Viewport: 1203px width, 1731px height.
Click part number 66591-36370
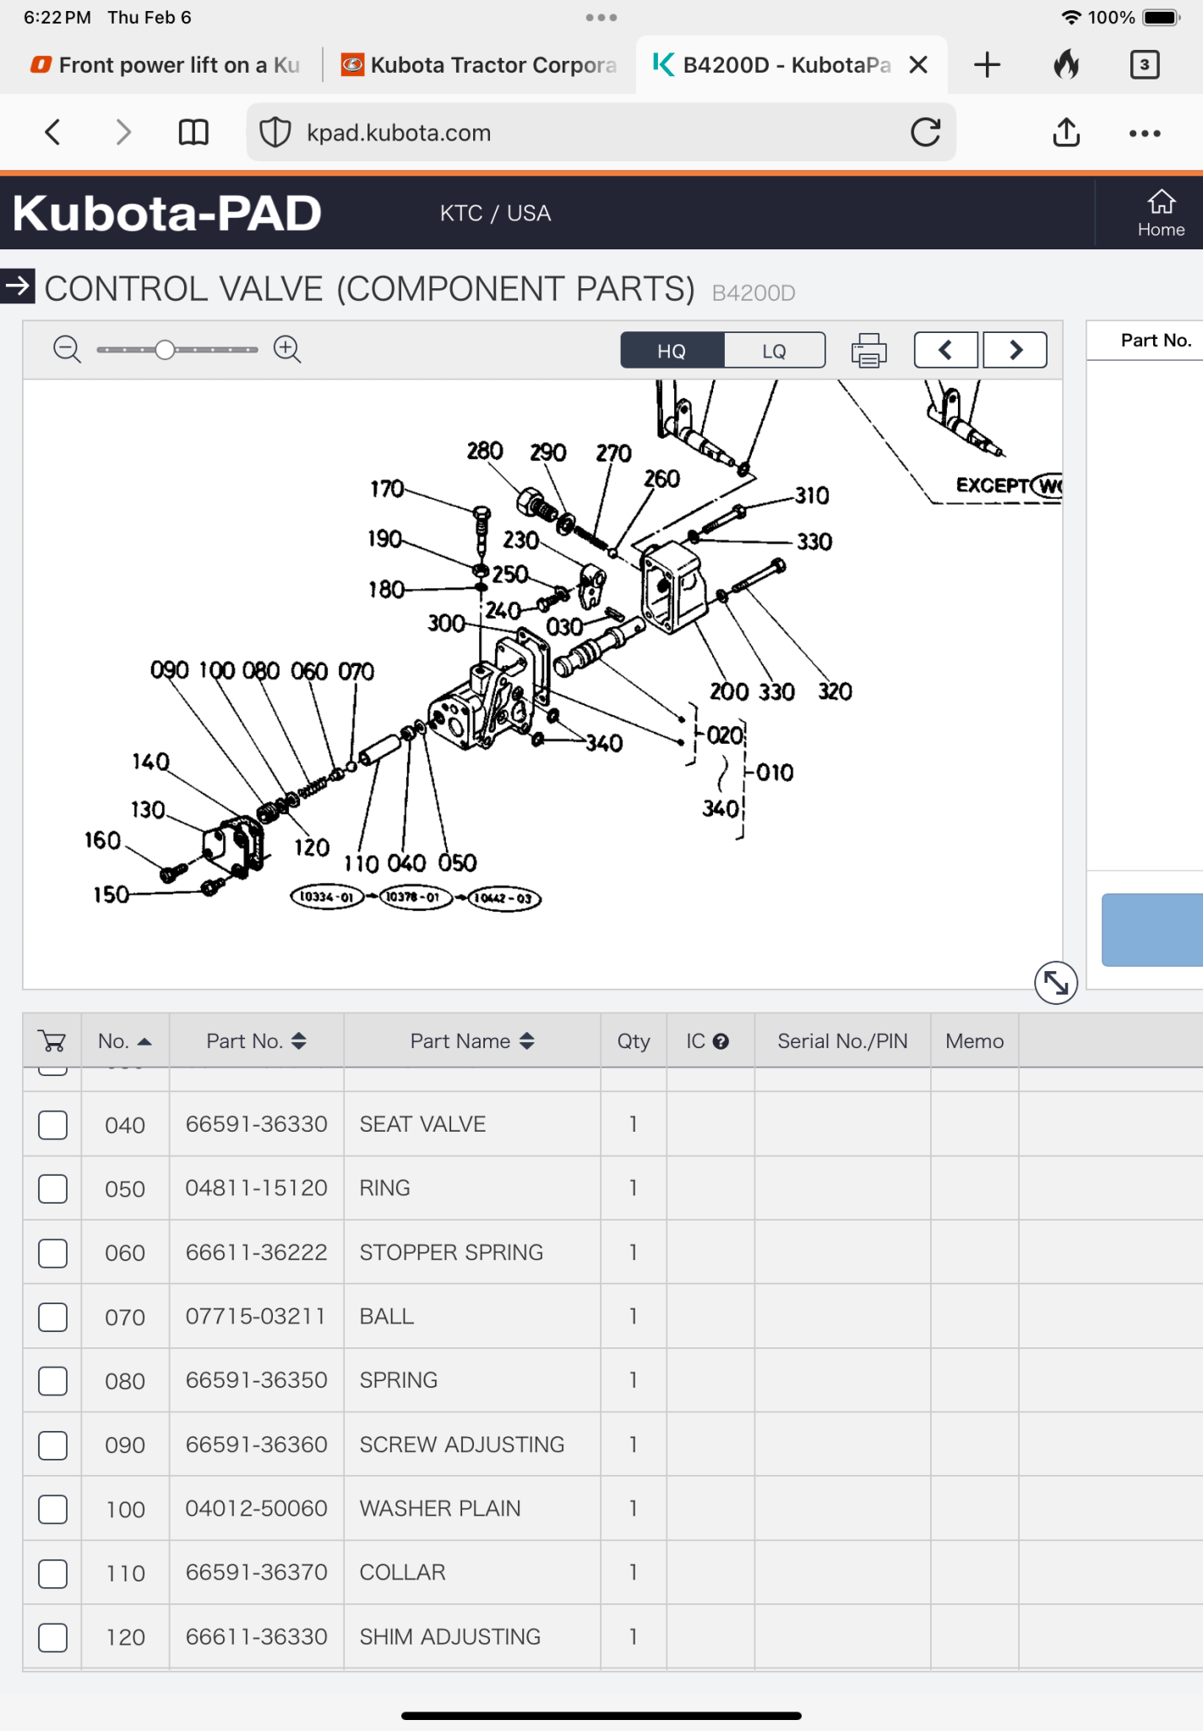point(256,1572)
